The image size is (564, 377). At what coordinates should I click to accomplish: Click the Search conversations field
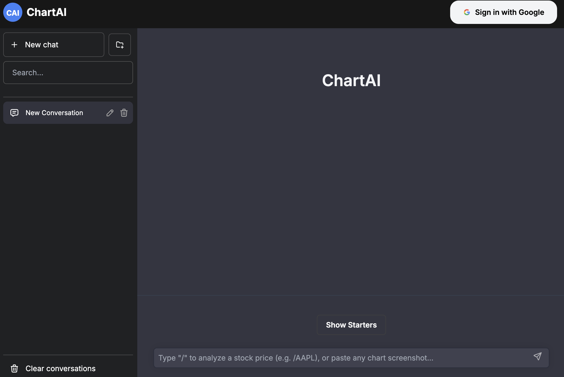[x=68, y=72]
